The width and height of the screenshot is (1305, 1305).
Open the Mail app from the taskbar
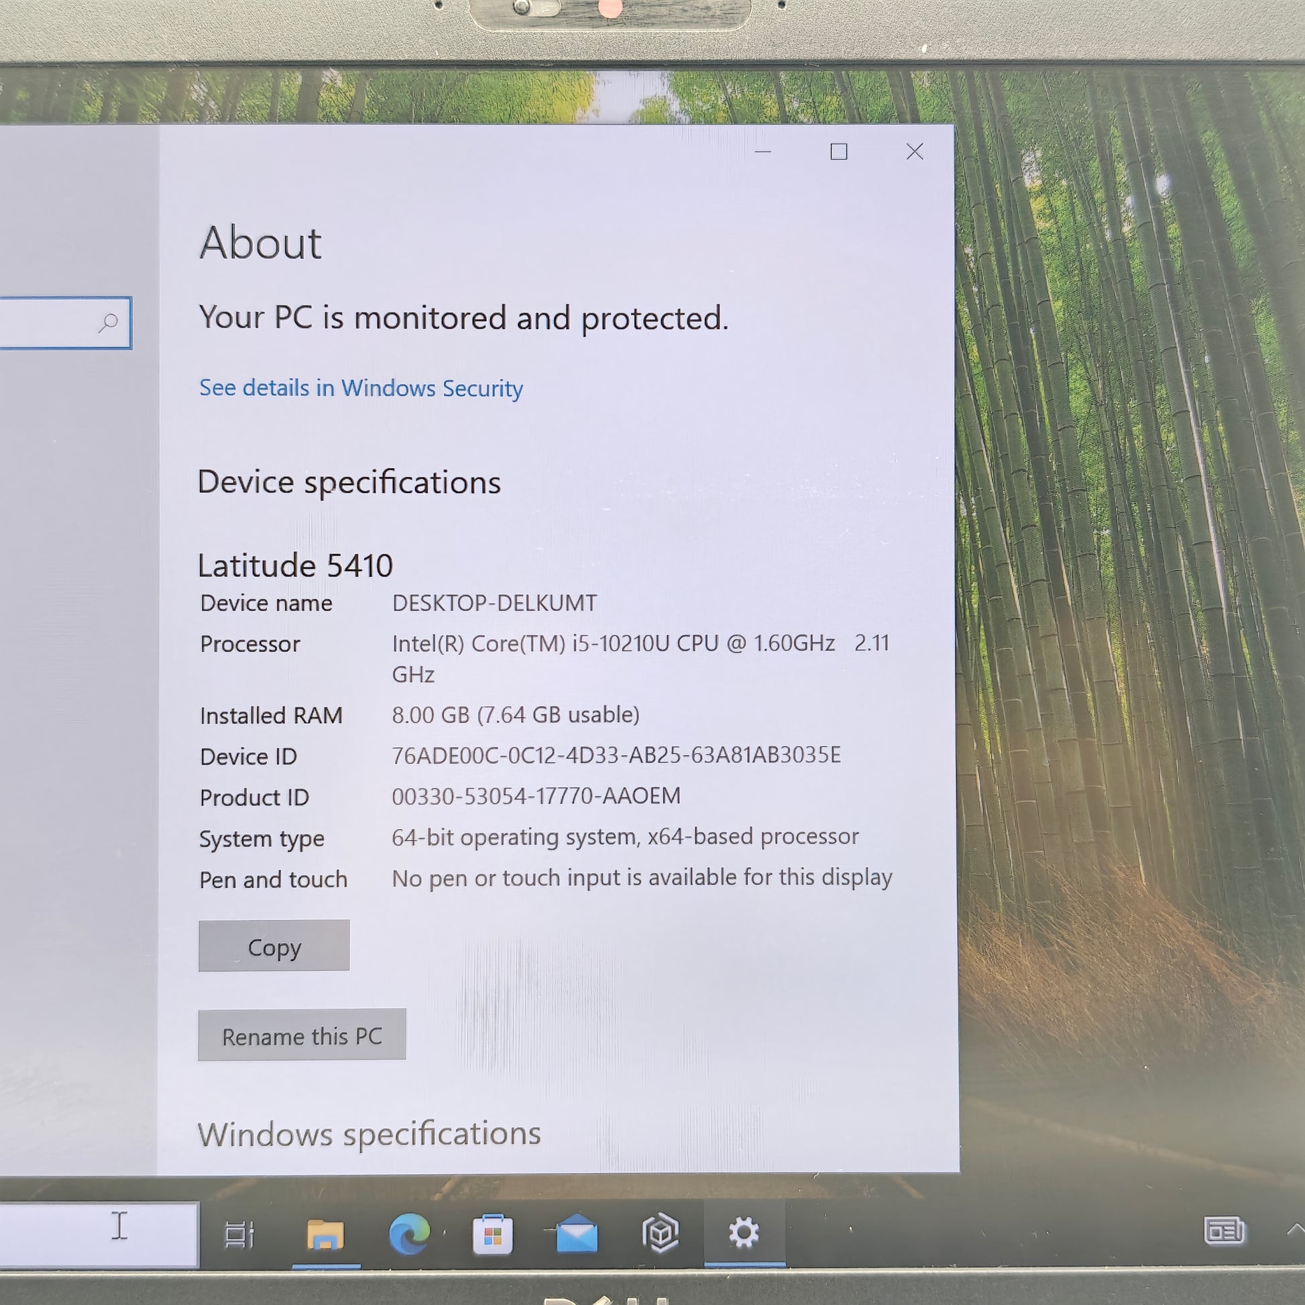point(577,1234)
